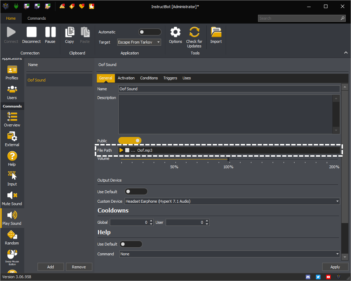This screenshot has height=281, width=351.
Task: Browse for file with the ellipsis button
Action: pyautogui.click(x=133, y=150)
